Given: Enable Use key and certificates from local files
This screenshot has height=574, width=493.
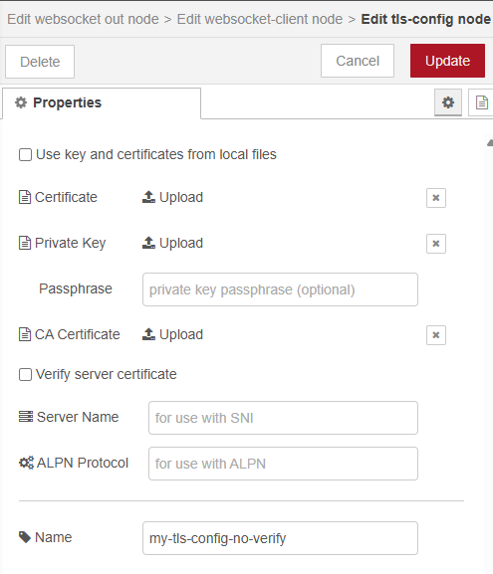Looking at the screenshot, I should coord(25,154).
